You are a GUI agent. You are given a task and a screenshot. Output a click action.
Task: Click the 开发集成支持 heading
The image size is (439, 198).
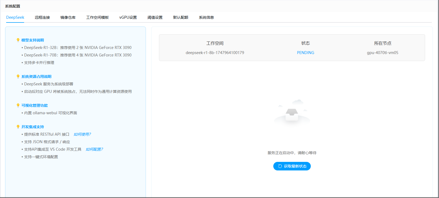click(33, 127)
